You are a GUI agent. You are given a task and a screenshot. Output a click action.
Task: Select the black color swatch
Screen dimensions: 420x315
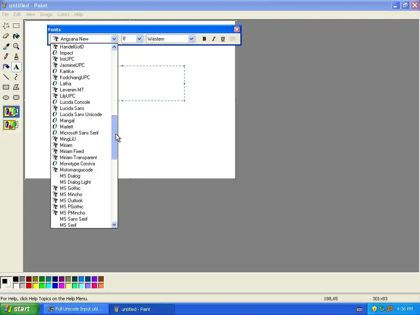tap(16, 279)
